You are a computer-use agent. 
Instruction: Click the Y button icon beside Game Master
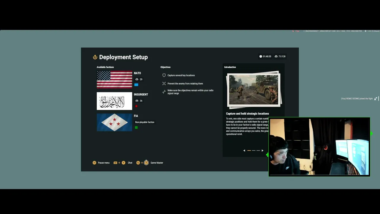point(146,163)
